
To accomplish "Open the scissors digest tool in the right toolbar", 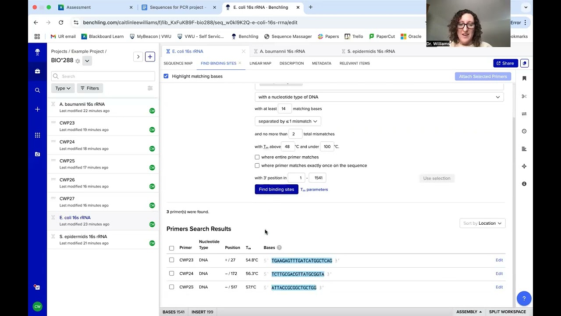I will [524, 96].
